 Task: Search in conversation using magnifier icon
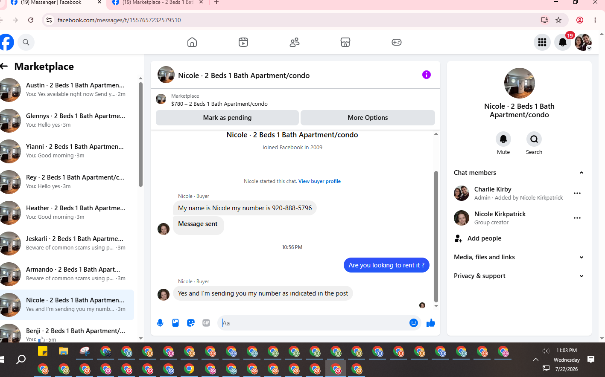point(534,139)
